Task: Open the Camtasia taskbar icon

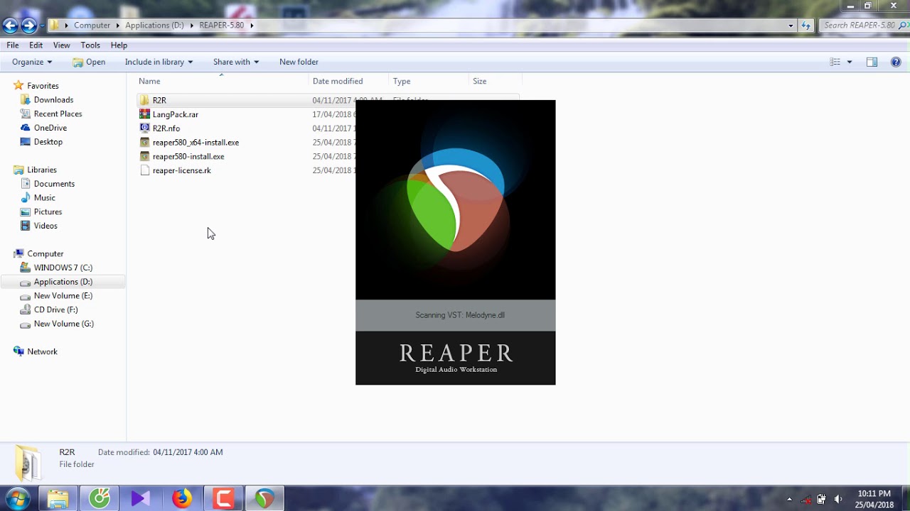Action: click(223, 499)
